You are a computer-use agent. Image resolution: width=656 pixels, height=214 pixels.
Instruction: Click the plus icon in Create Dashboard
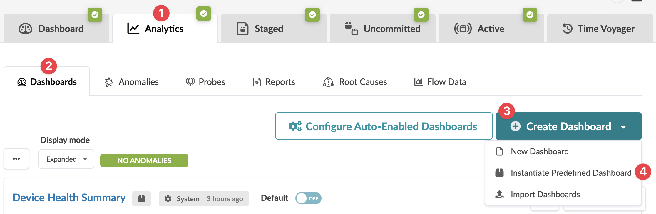point(515,126)
